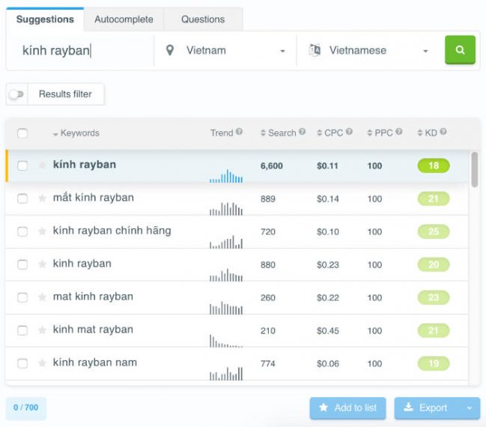
Task: Open the trend chart for kính rayban 6,600
Action: pyautogui.click(x=226, y=176)
